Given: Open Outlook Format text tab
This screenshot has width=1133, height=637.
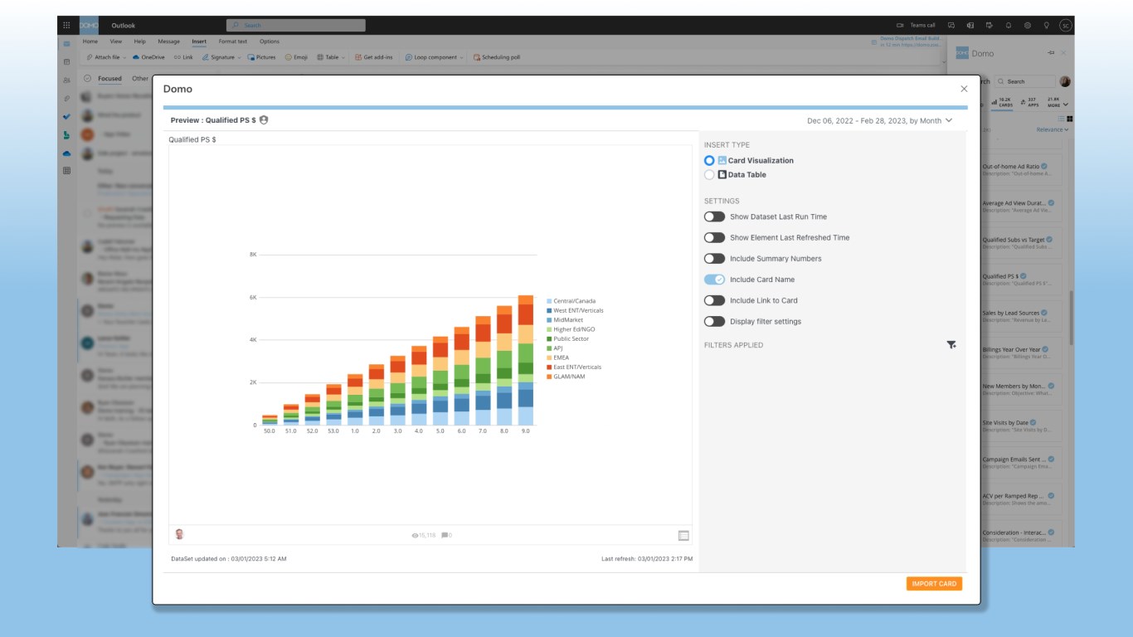Looking at the screenshot, I should pyautogui.click(x=233, y=41).
